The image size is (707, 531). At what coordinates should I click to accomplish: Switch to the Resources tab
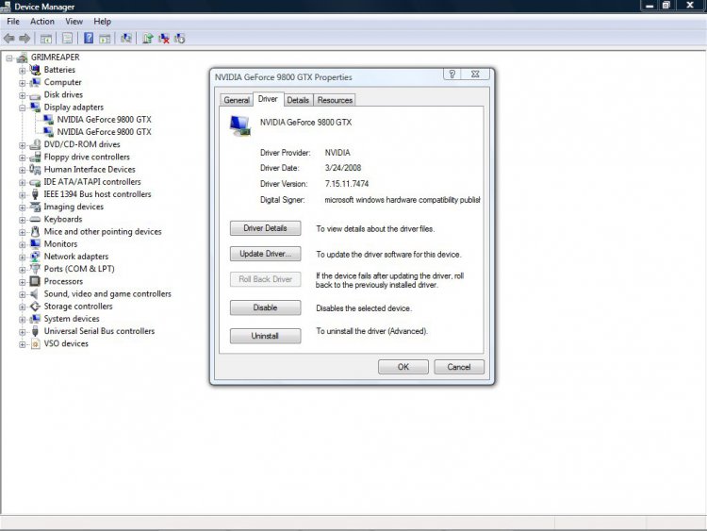point(335,100)
